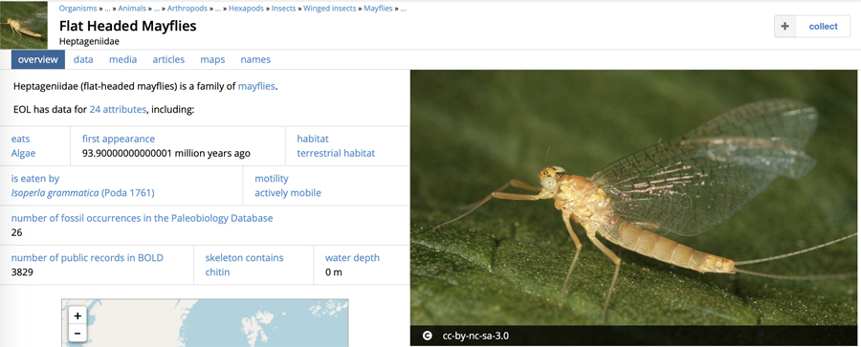This screenshot has width=861, height=347.
Task: Click the motility attribute label
Action: pos(272,179)
